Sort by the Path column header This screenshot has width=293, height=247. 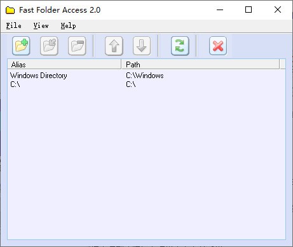tap(201, 64)
